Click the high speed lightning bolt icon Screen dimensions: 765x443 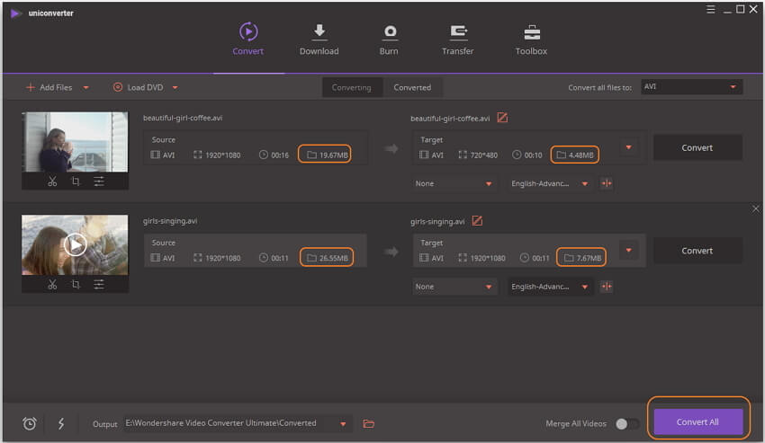(61, 423)
